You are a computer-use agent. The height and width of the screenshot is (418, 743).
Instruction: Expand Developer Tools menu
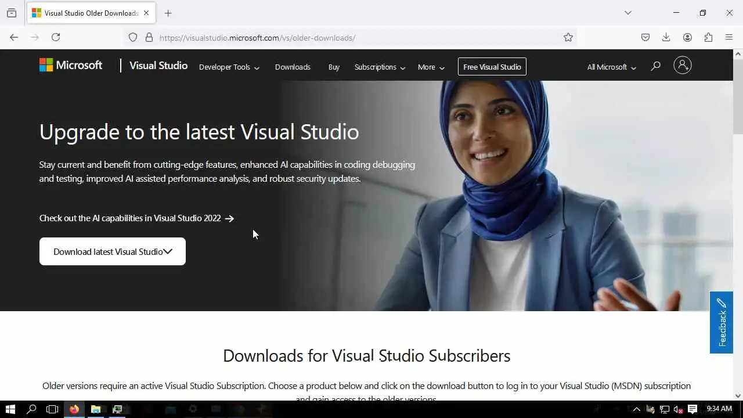pos(229,67)
